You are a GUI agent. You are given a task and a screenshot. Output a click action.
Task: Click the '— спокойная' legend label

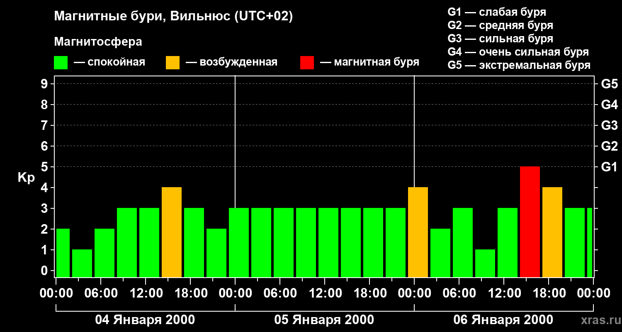[x=109, y=63]
